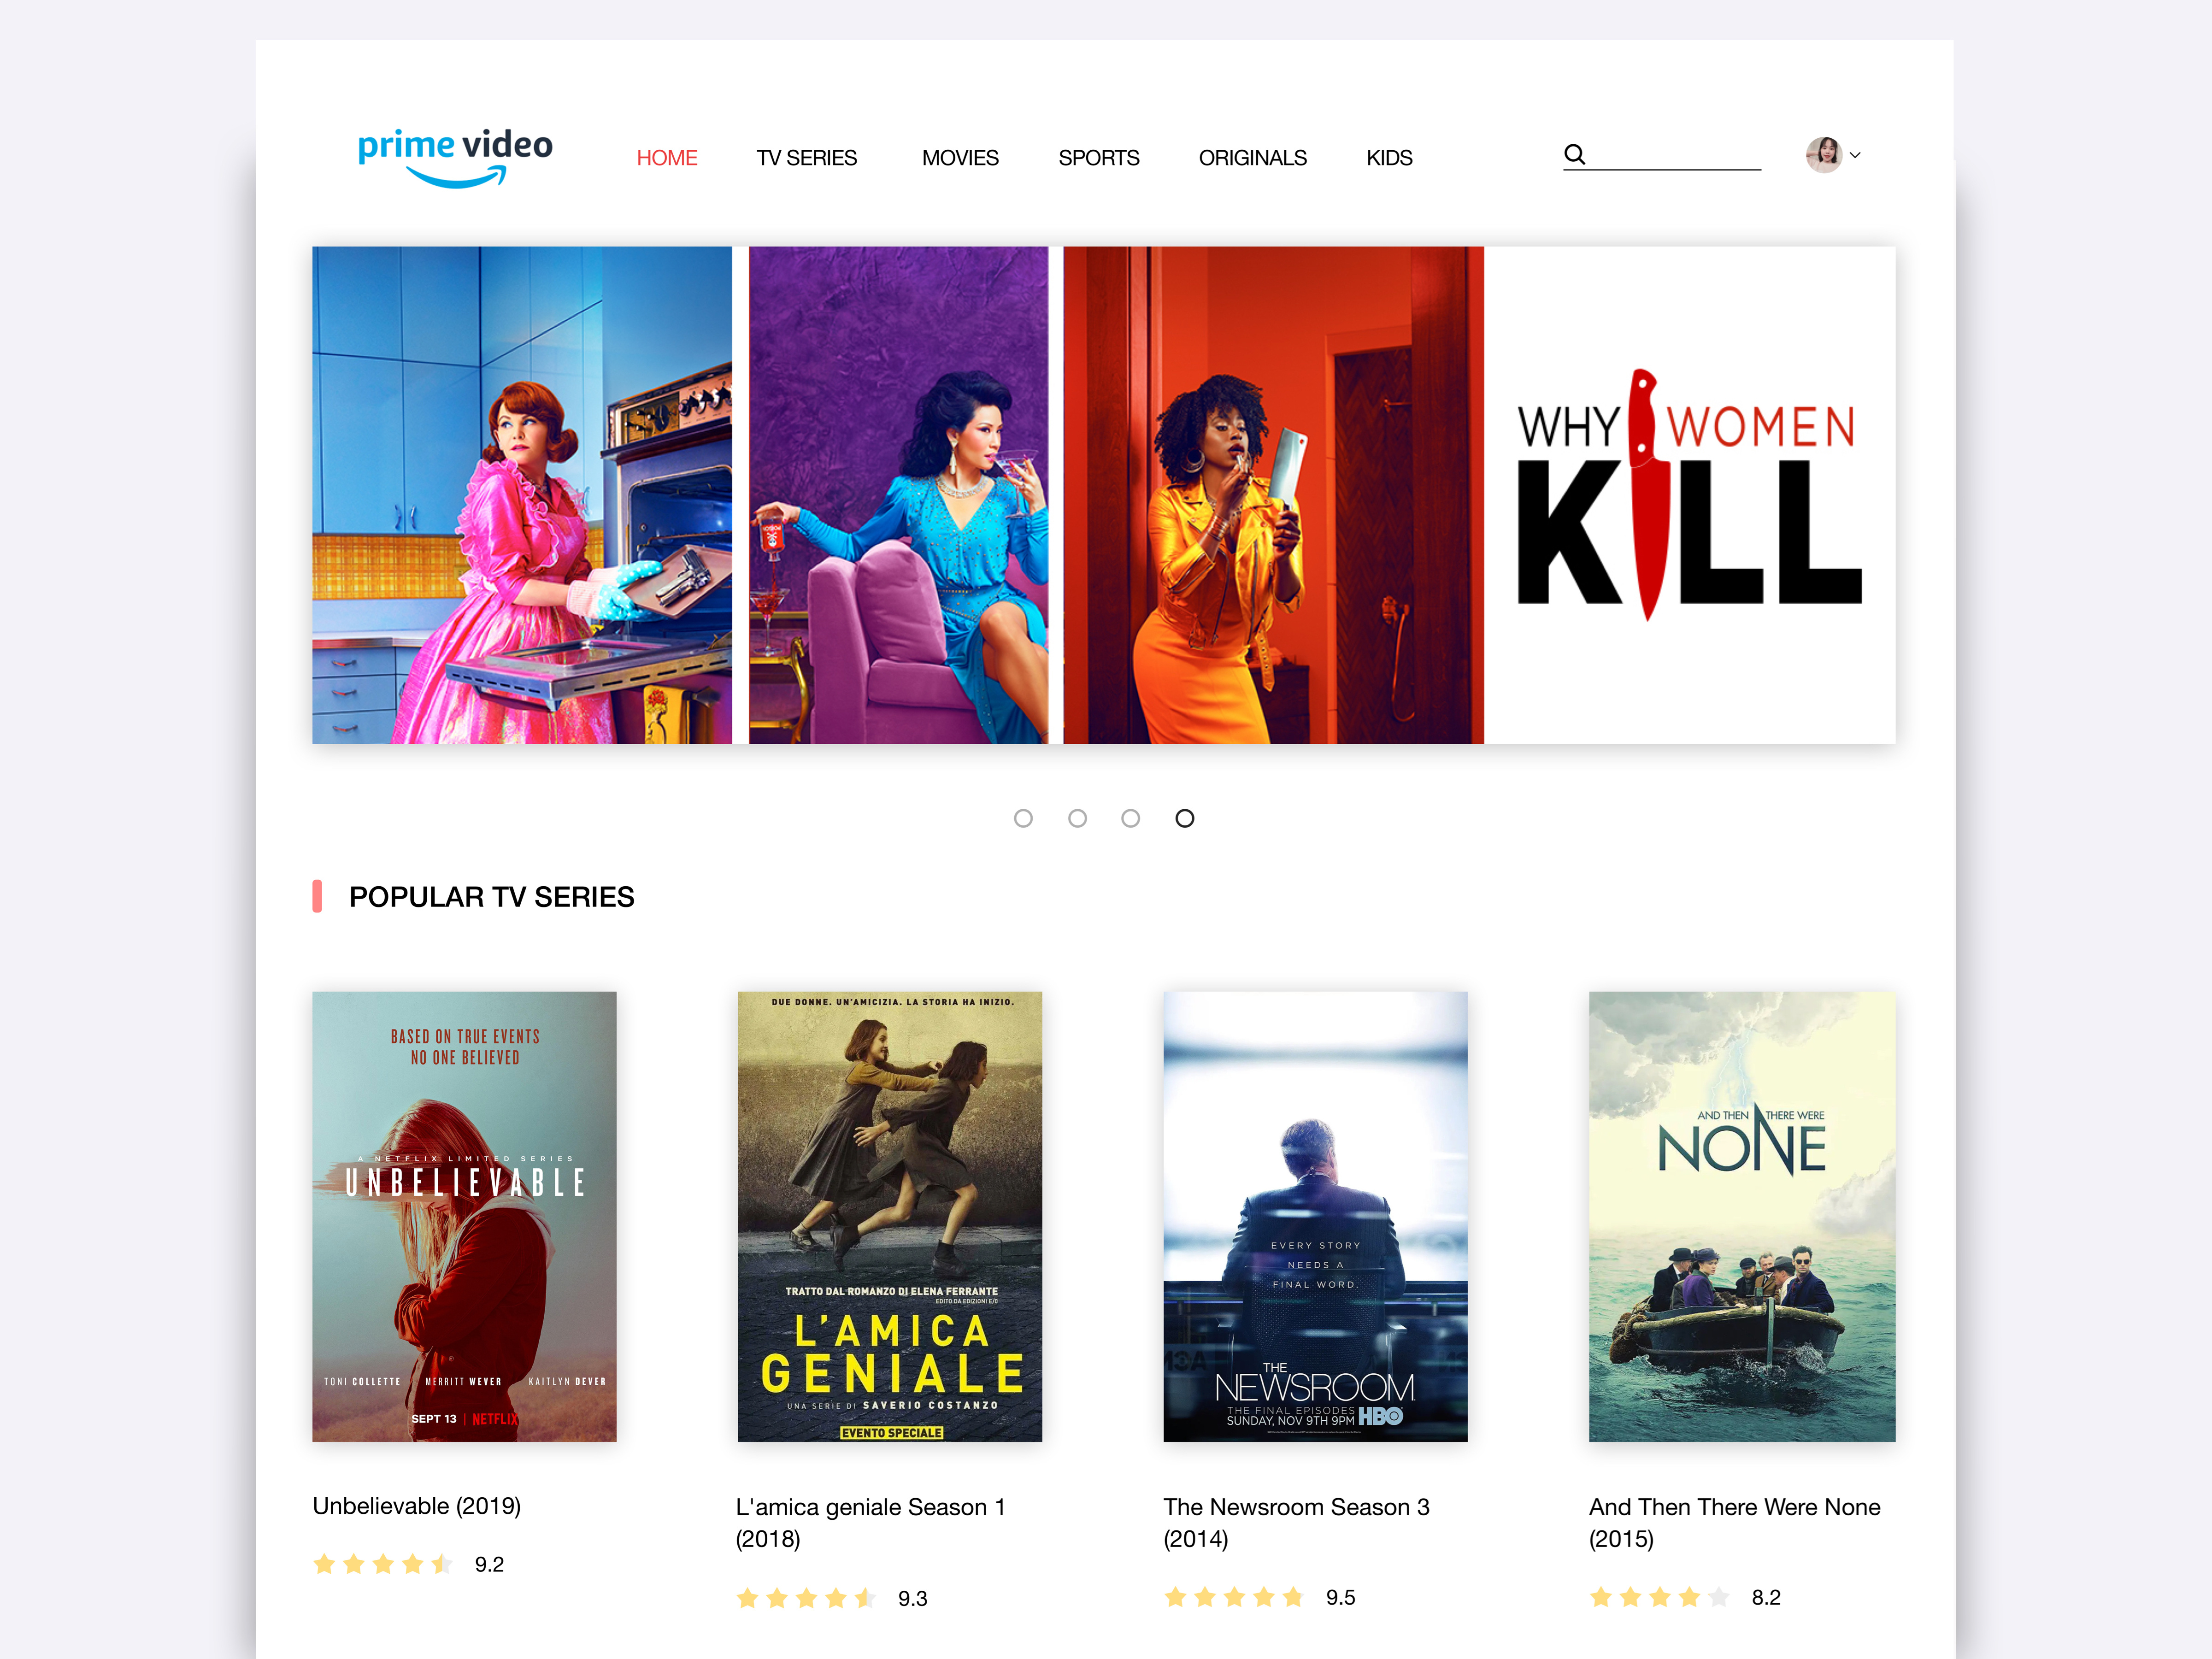Expand the profile dropdown chevron
This screenshot has width=2212, height=1659.
click(1855, 155)
